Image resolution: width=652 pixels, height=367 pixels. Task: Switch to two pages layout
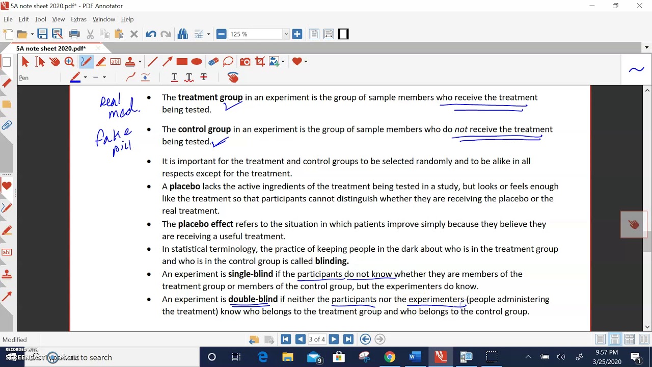630,339
